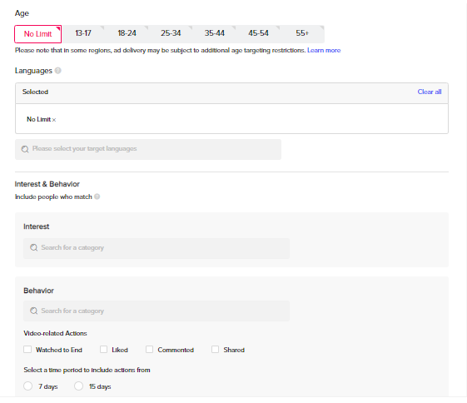Select the No Limit age option

pos(37,34)
